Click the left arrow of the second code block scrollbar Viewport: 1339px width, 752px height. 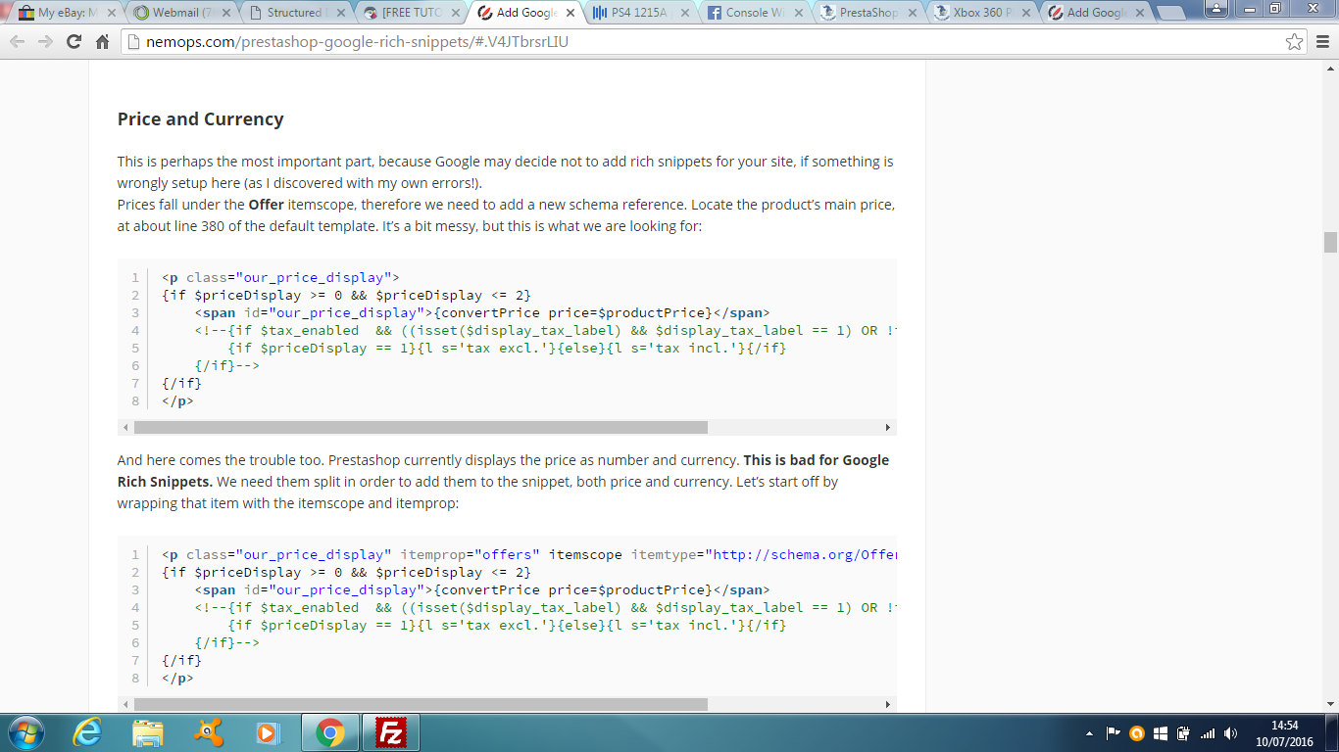click(x=125, y=705)
